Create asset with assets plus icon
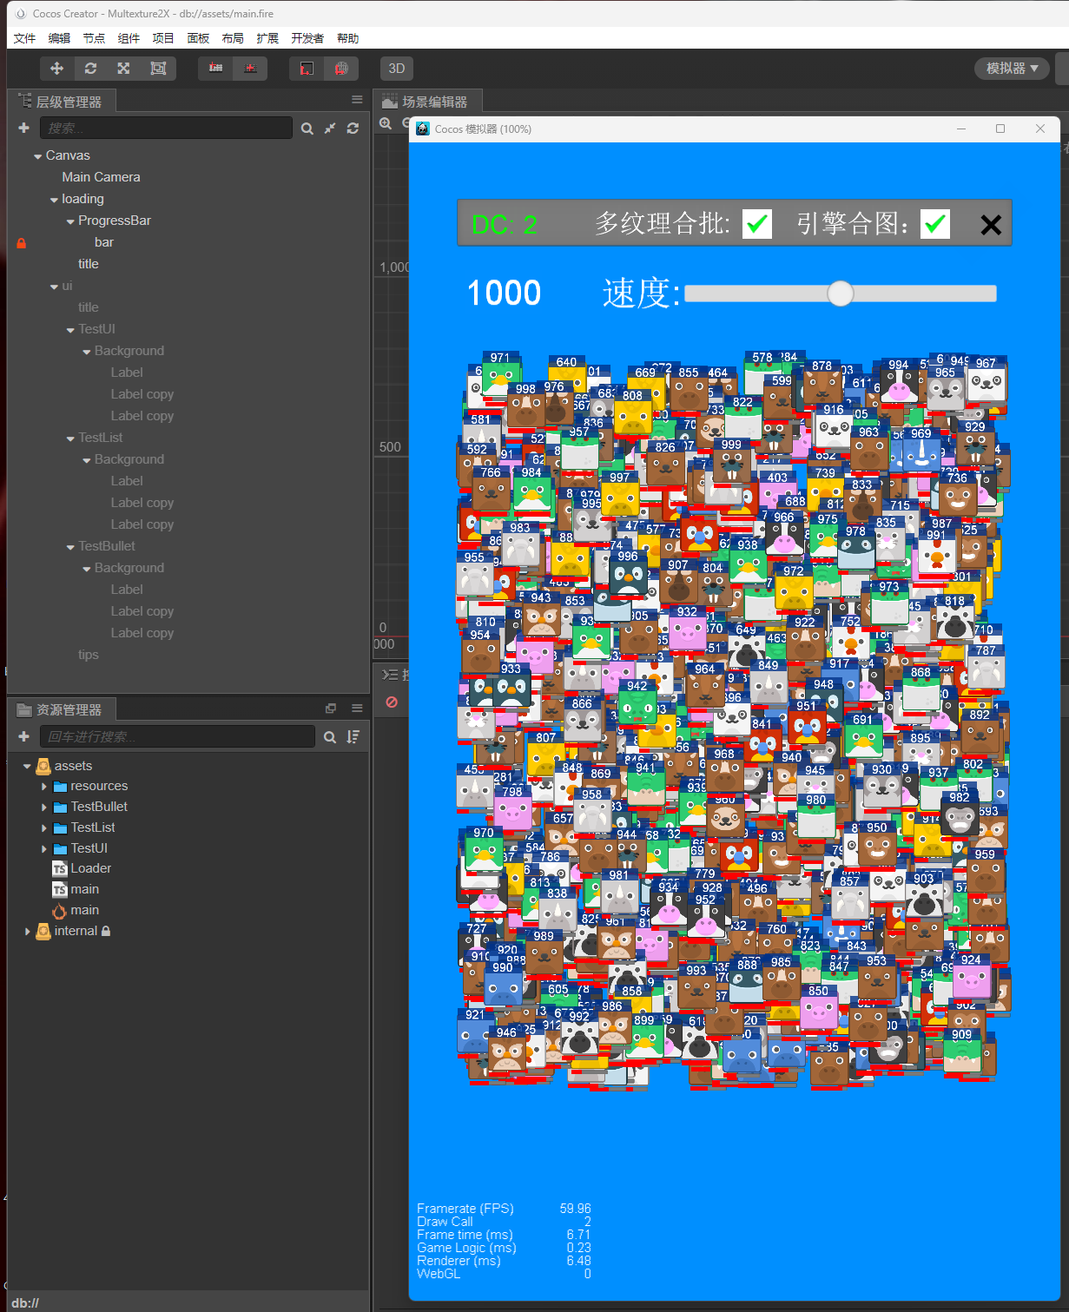The width and height of the screenshot is (1069, 1312). pos(23,736)
